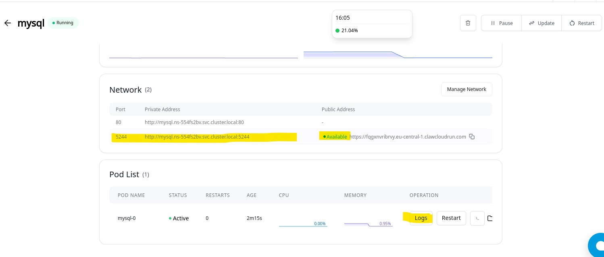Go back using the left arrow

pos(7,23)
